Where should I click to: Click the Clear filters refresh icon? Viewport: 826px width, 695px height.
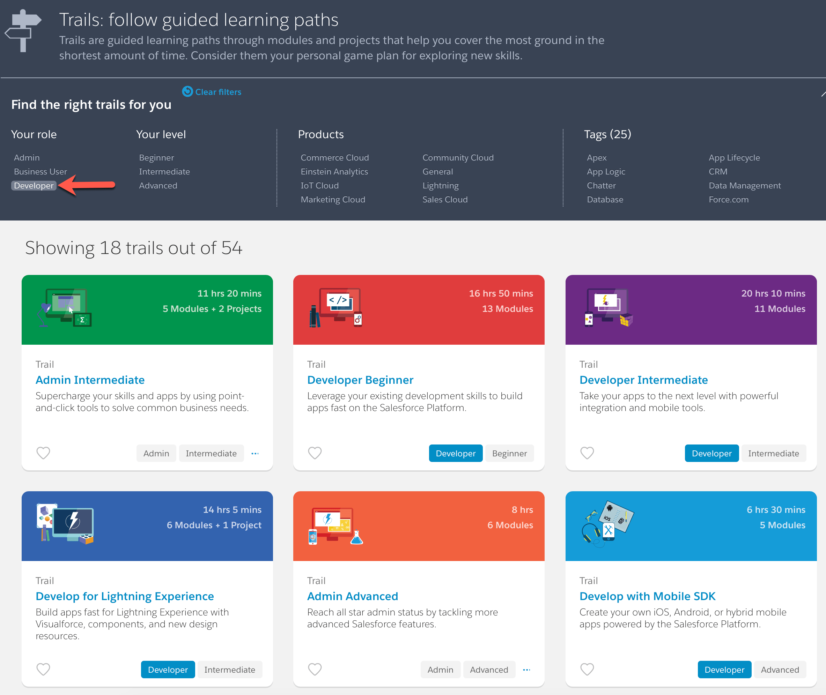click(x=187, y=91)
